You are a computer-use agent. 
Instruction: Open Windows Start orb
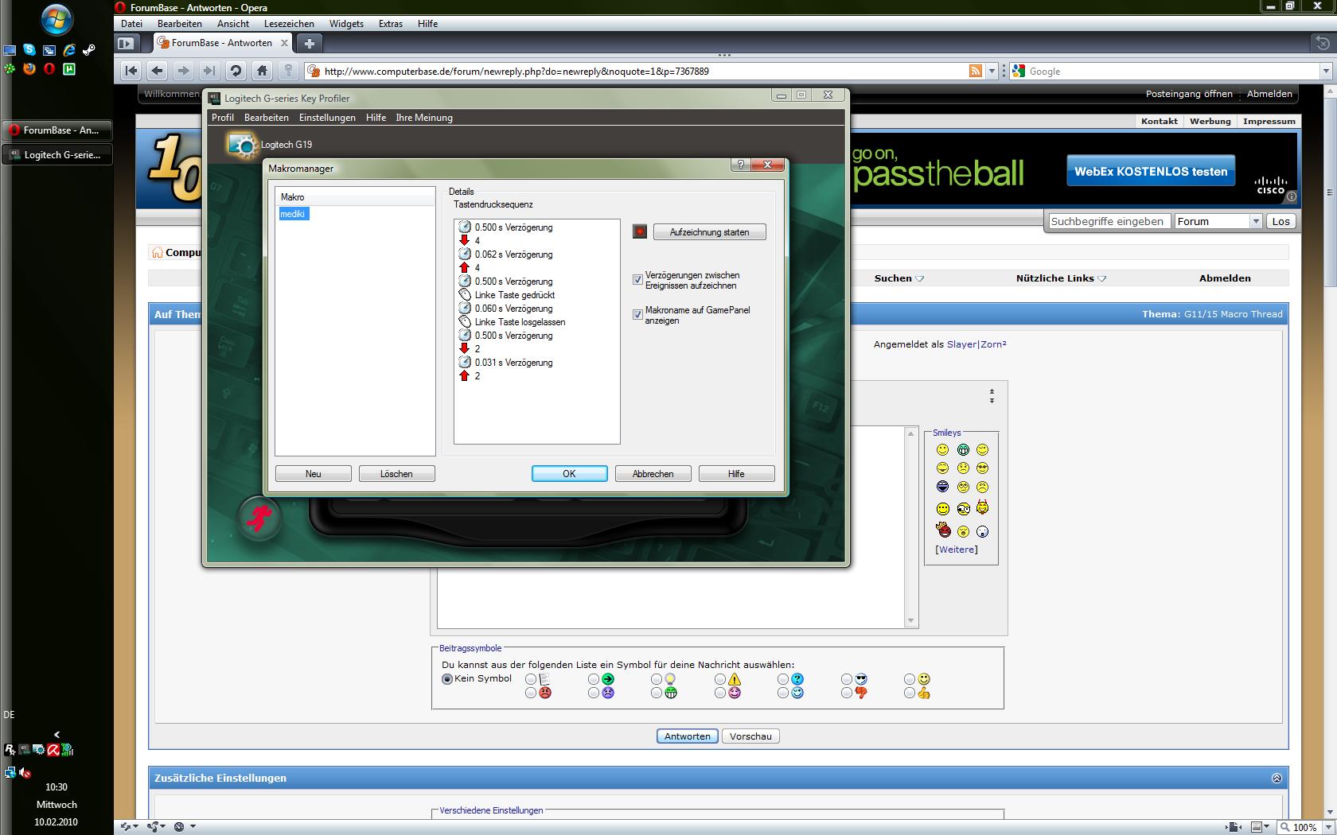click(x=57, y=19)
